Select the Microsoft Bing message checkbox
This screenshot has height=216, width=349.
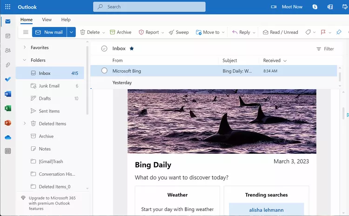104,71
